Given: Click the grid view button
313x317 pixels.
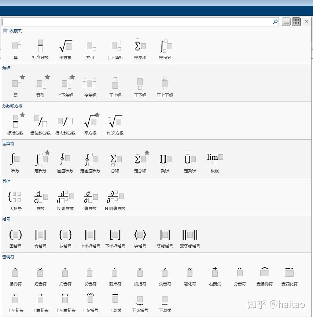Looking at the screenshot, I should (296, 22).
